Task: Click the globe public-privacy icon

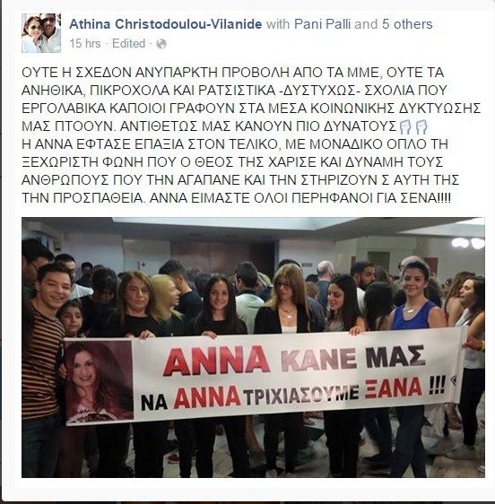Action: point(161,44)
